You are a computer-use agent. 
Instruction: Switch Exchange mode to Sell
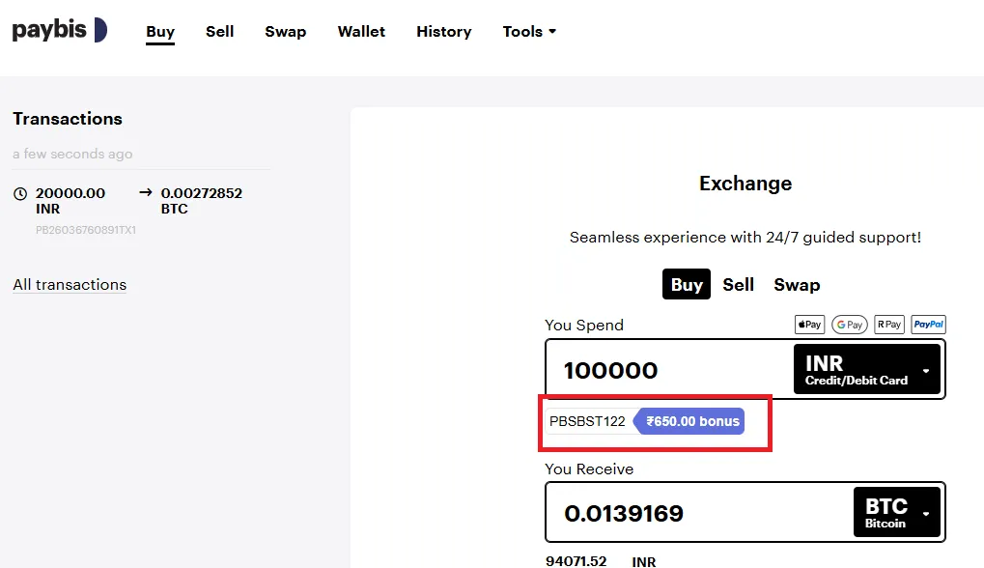(x=738, y=285)
